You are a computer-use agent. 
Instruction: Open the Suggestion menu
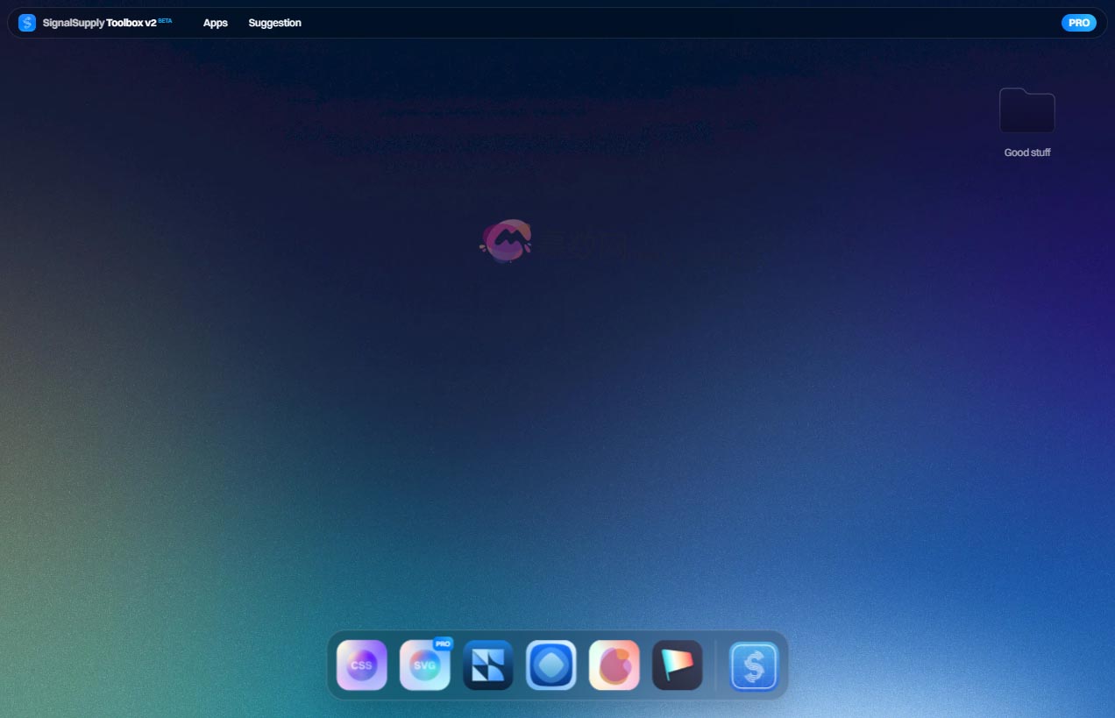[x=274, y=23]
